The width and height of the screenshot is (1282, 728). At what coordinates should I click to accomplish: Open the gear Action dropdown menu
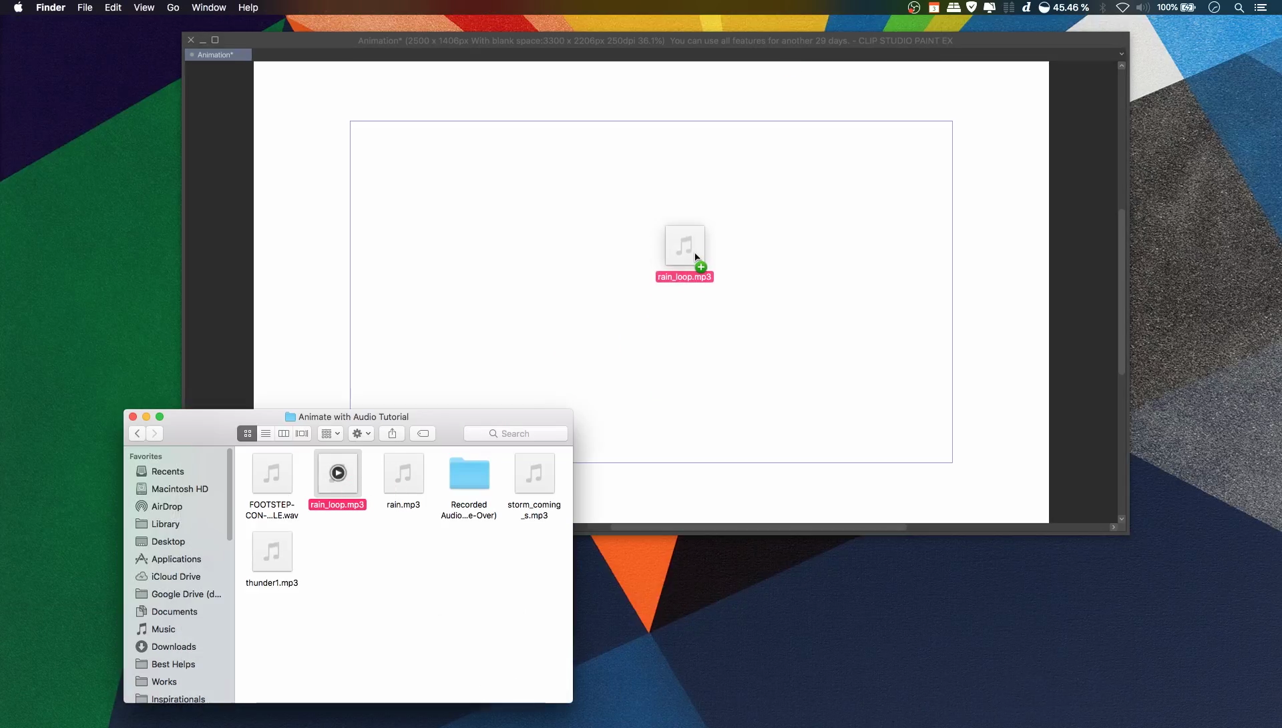(361, 433)
